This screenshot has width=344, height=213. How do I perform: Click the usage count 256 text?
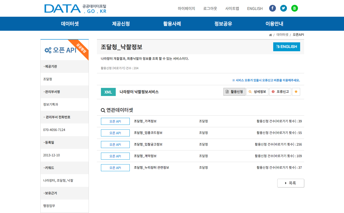click(x=278, y=145)
